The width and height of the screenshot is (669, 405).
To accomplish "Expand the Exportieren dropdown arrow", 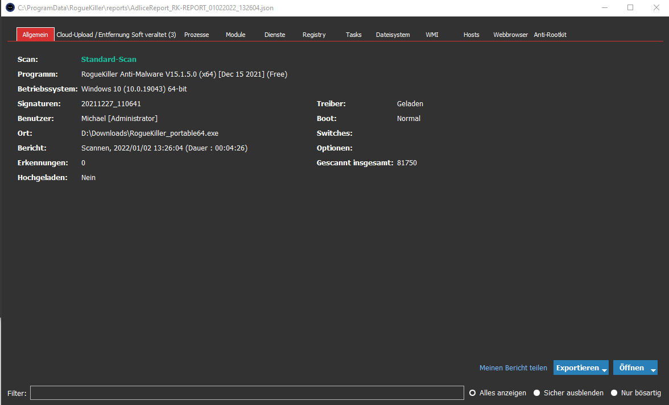I will click(x=605, y=370).
